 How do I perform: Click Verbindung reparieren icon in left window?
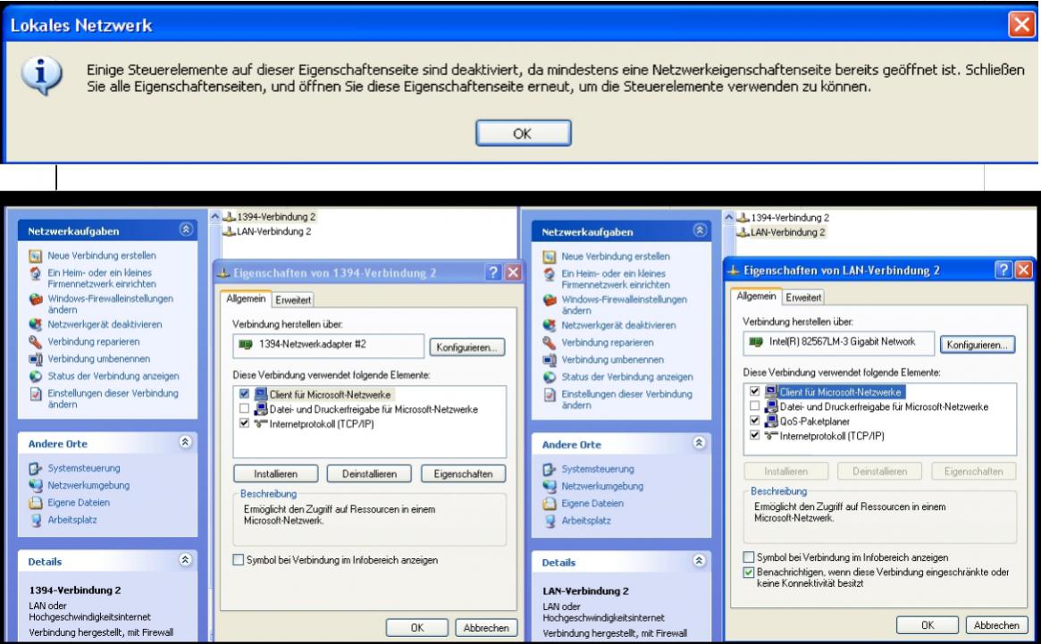35,342
